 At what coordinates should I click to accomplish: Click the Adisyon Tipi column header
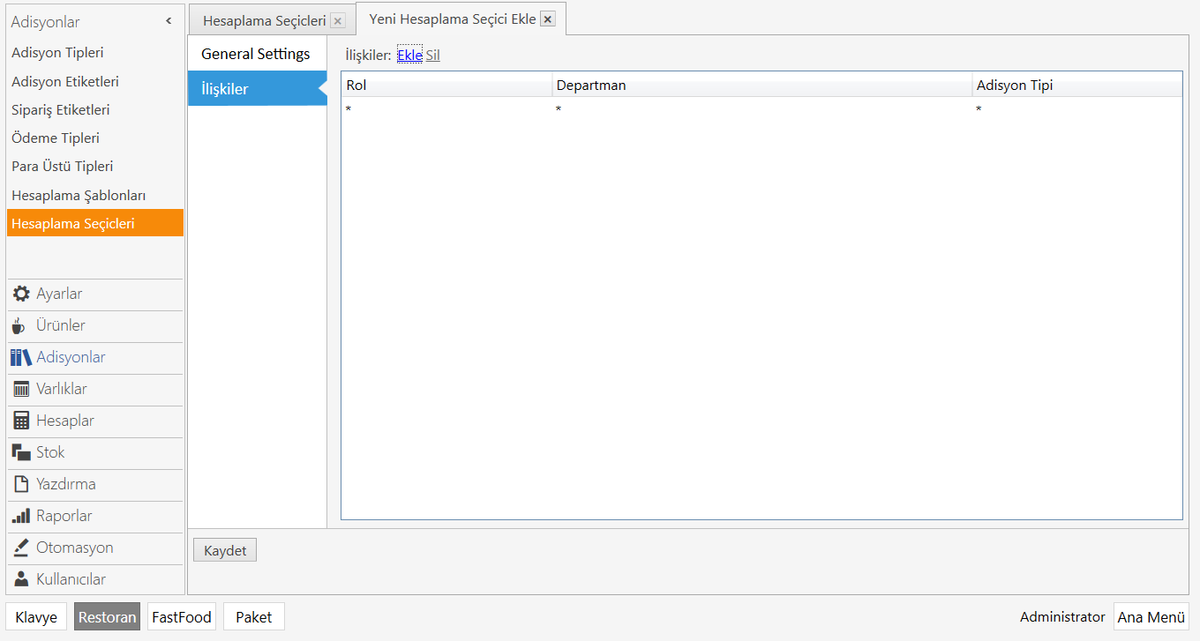[x=1077, y=86]
